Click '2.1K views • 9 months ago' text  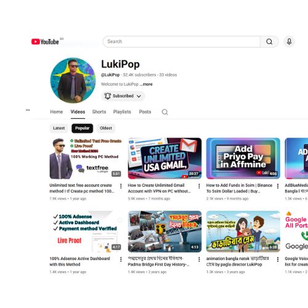(x=227, y=199)
